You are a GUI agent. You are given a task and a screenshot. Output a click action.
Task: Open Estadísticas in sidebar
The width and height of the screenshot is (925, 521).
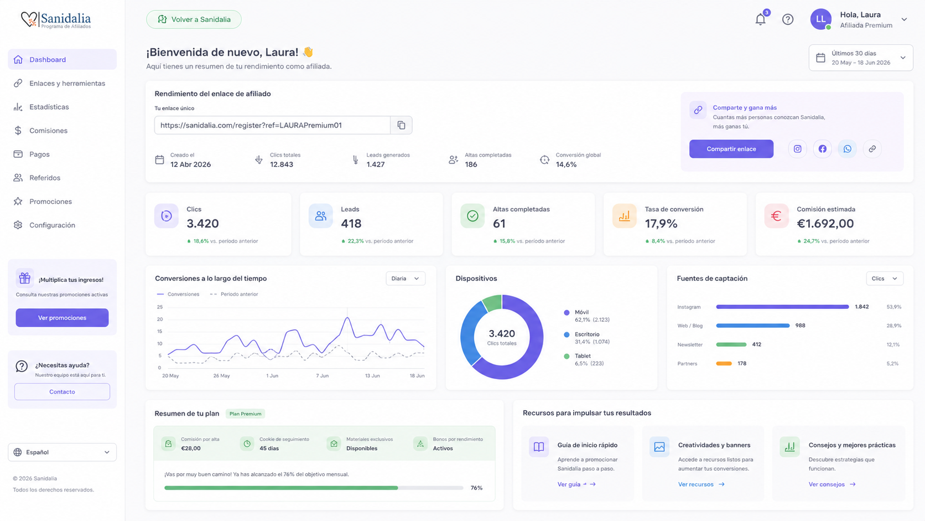pyautogui.click(x=62, y=107)
